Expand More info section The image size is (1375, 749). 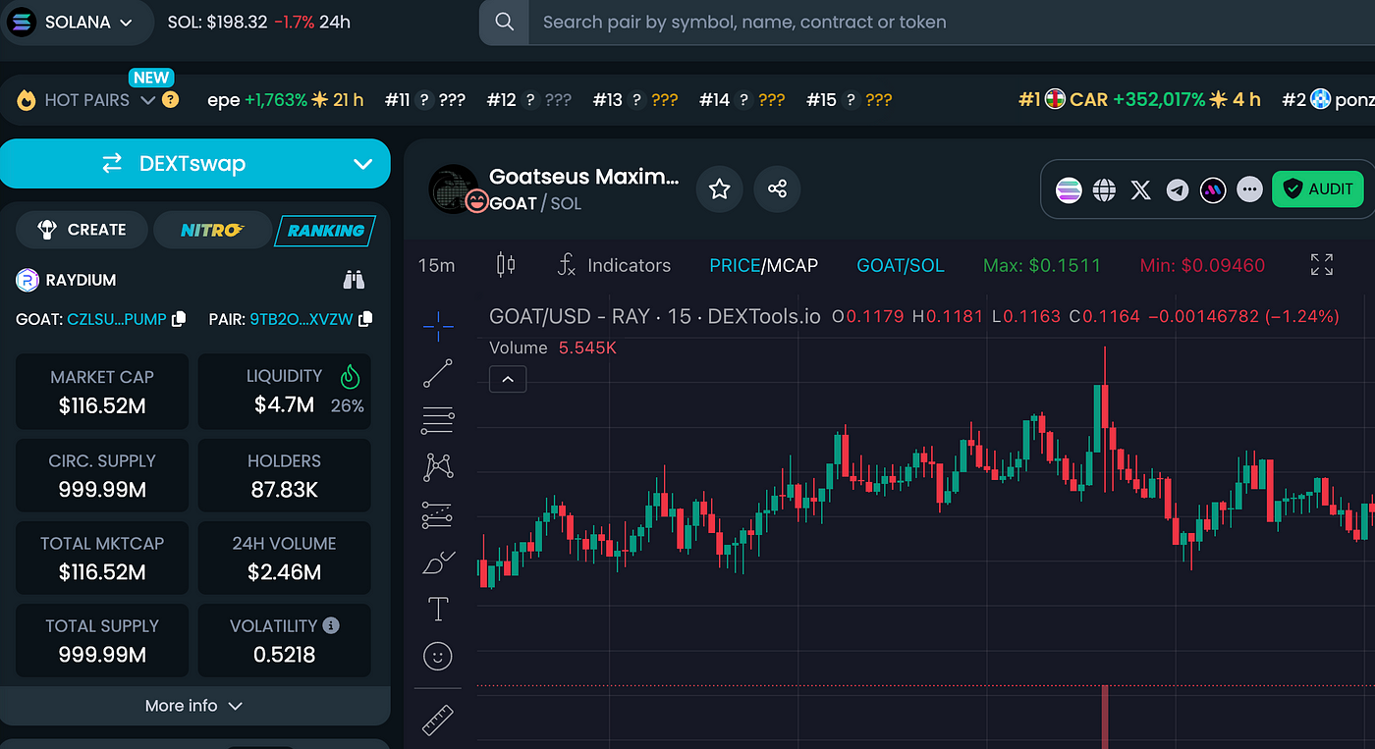tap(194, 706)
